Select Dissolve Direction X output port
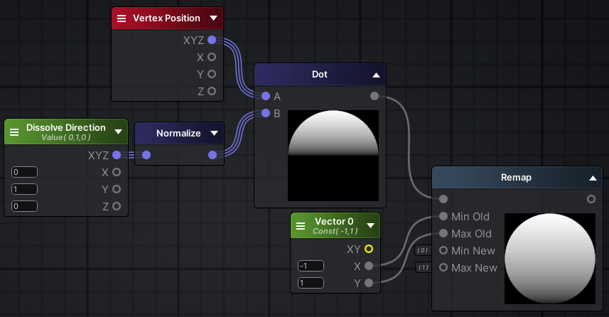The height and width of the screenshot is (317, 609). [117, 172]
